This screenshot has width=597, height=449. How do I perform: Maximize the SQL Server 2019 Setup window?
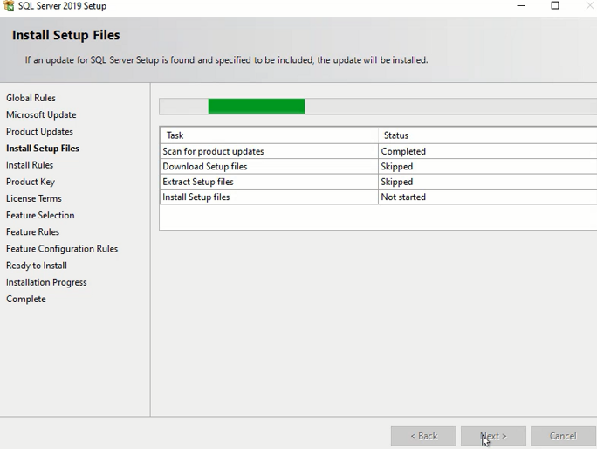pyautogui.click(x=555, y=6)
